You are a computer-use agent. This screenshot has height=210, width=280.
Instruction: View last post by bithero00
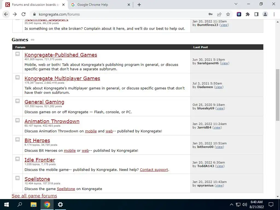click(219, 147)
